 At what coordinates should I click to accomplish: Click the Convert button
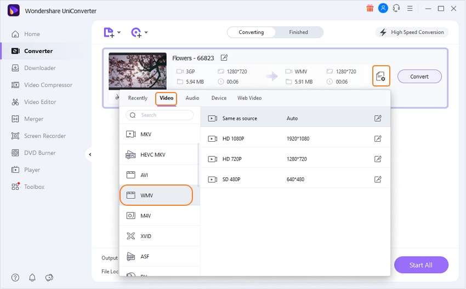[x=419, y=77]
